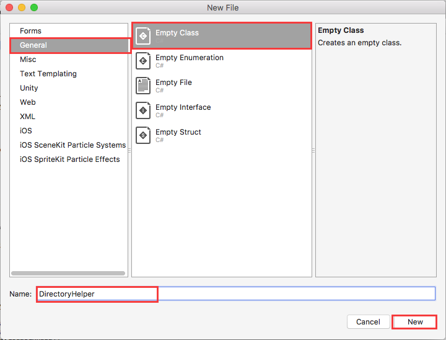Select the XML category
The width and height of the screenshot is (446, 340).
[x=27, y=116]
